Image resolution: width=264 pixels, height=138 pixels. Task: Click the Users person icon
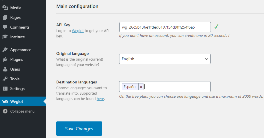[x=5, y=69]
